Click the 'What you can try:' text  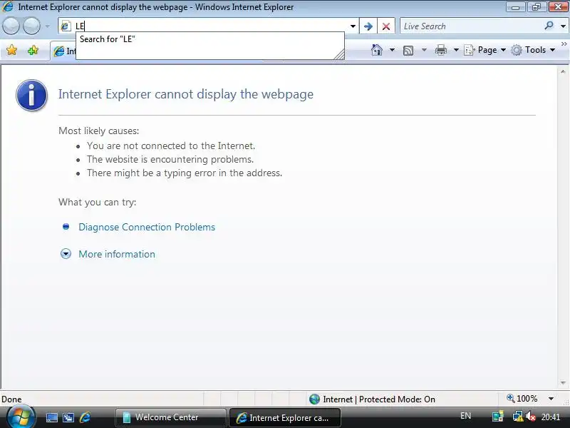(x=98, y=203)
